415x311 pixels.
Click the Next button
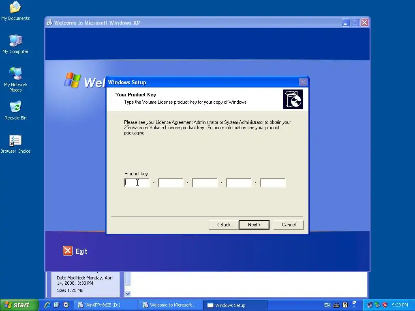point(254,225)
